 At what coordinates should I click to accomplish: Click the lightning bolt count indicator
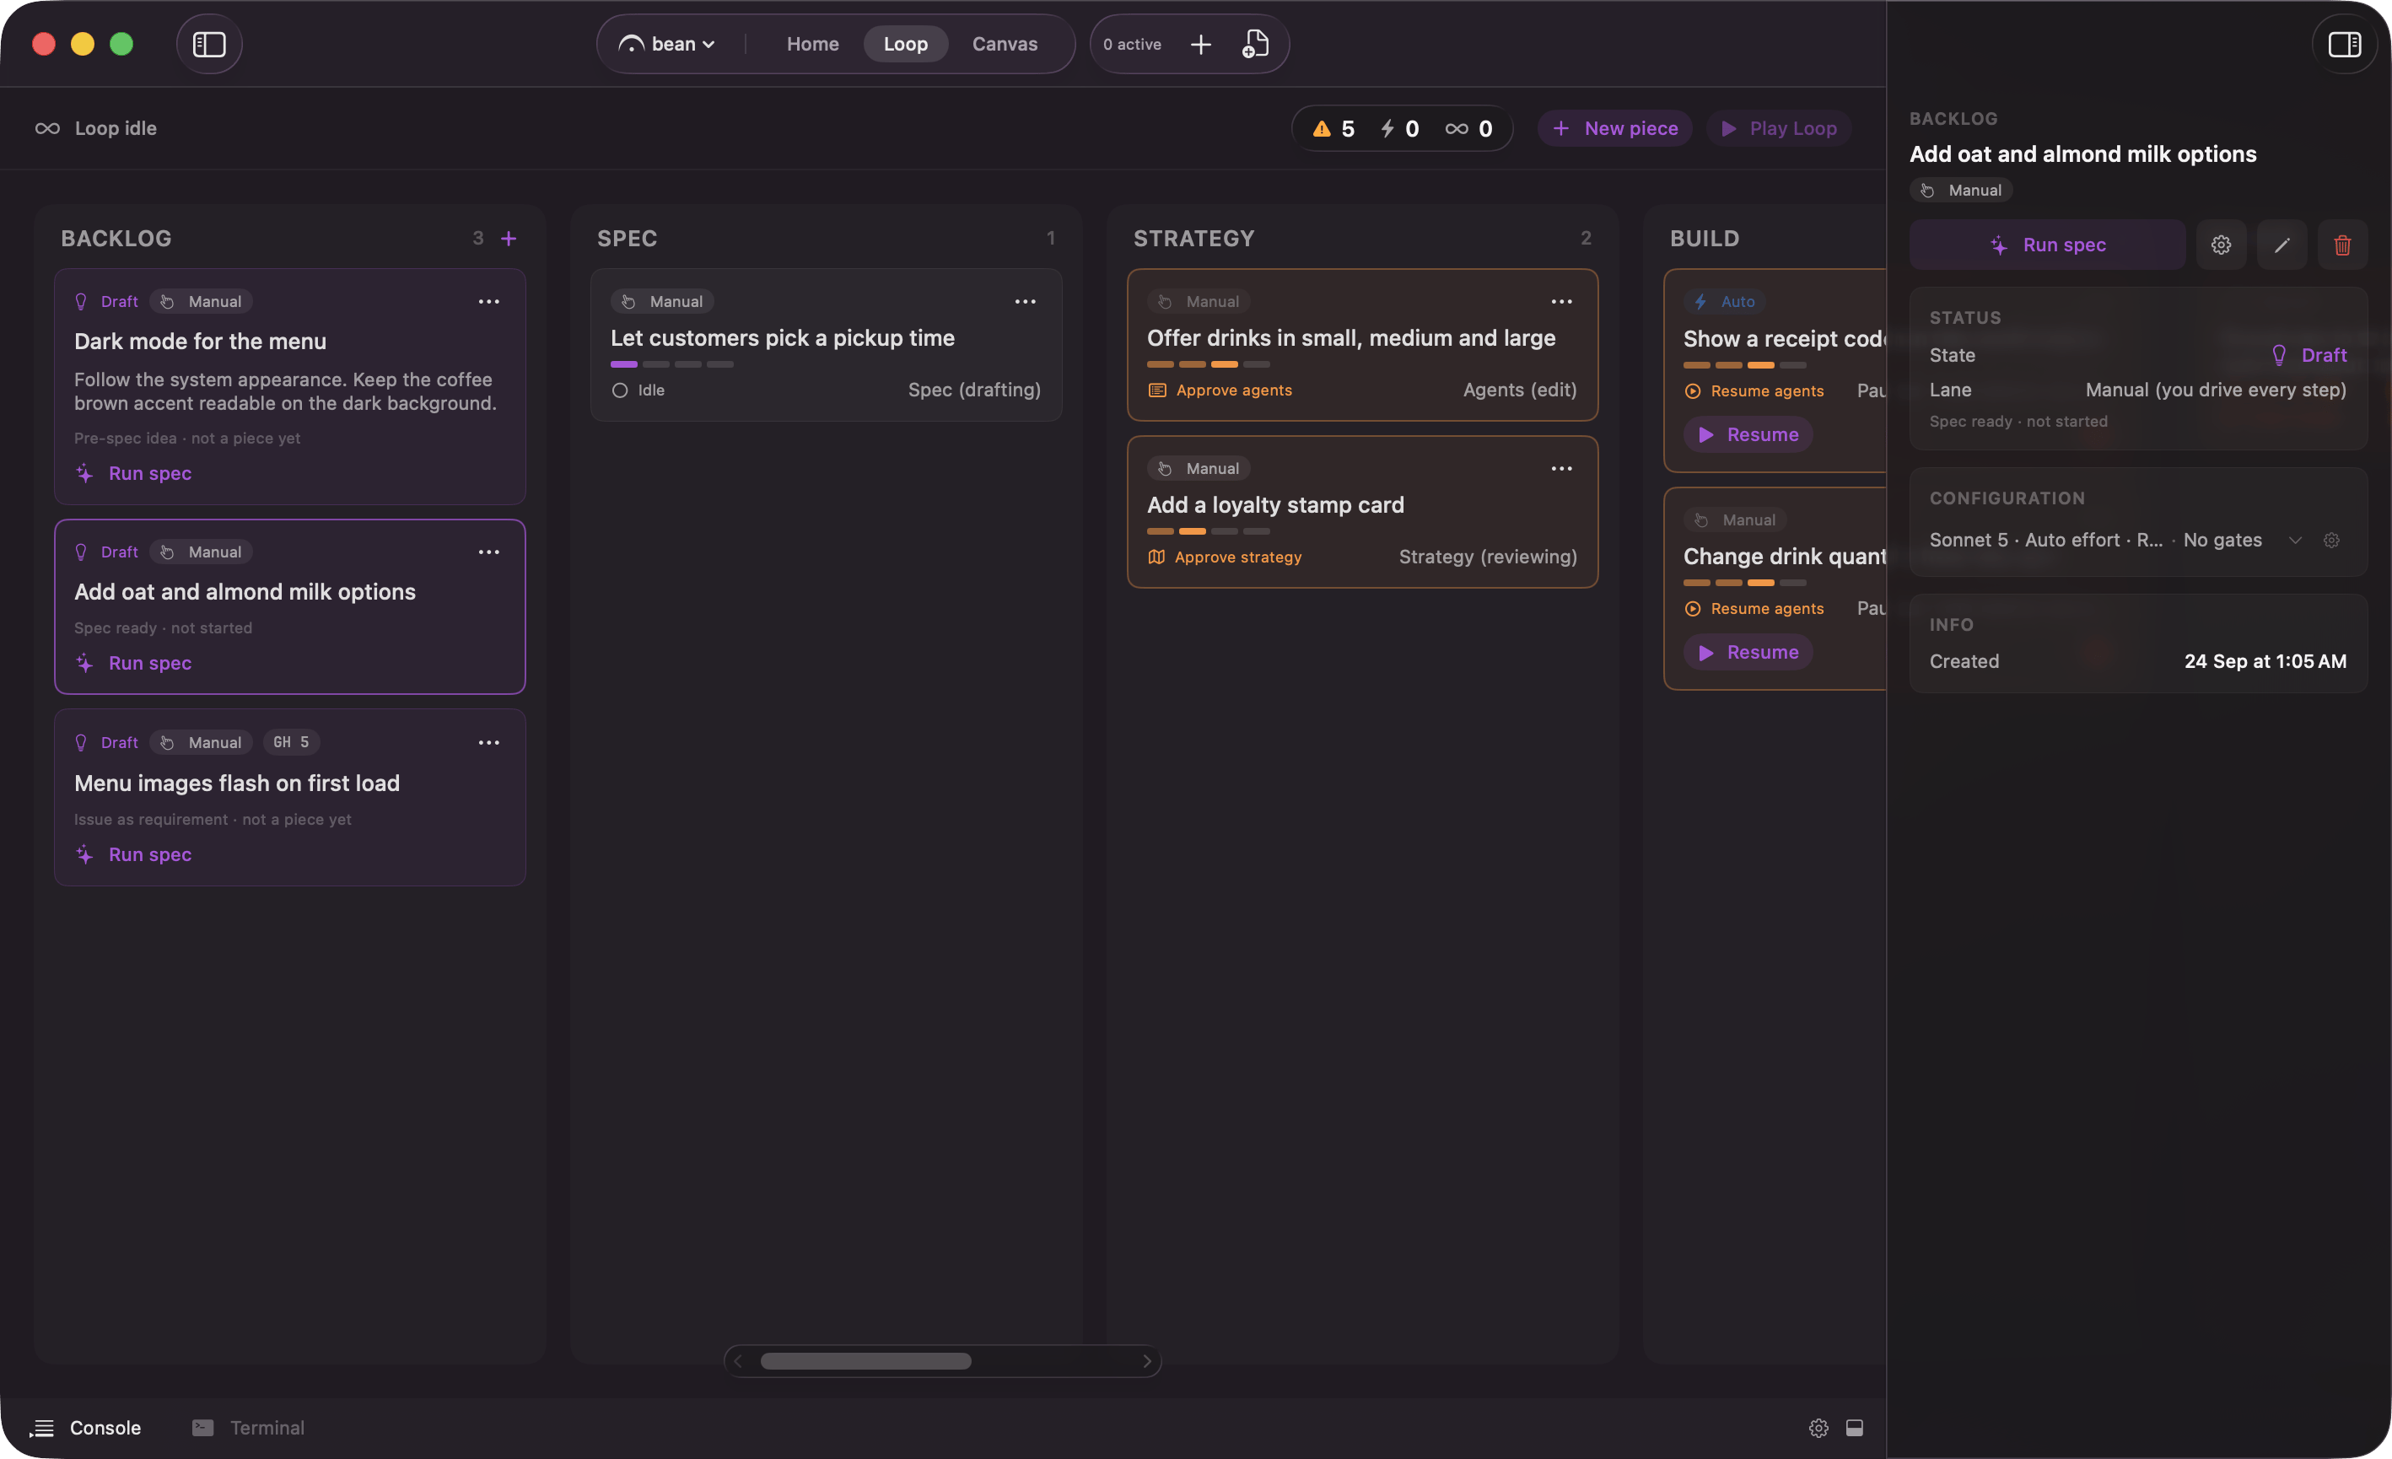click(x=1400, y=128)
